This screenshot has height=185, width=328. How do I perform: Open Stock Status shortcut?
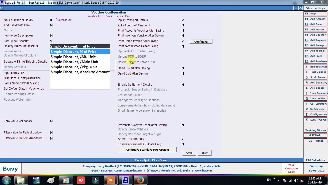(316, 77)
